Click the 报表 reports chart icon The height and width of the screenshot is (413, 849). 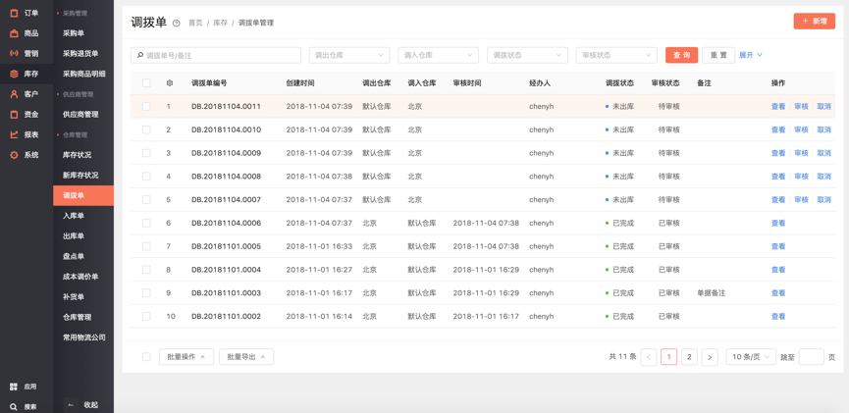14,134
